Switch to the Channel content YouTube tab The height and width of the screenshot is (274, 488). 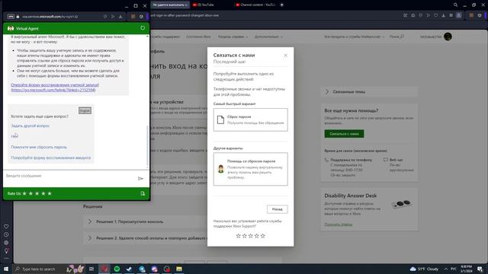pos(256,5)
